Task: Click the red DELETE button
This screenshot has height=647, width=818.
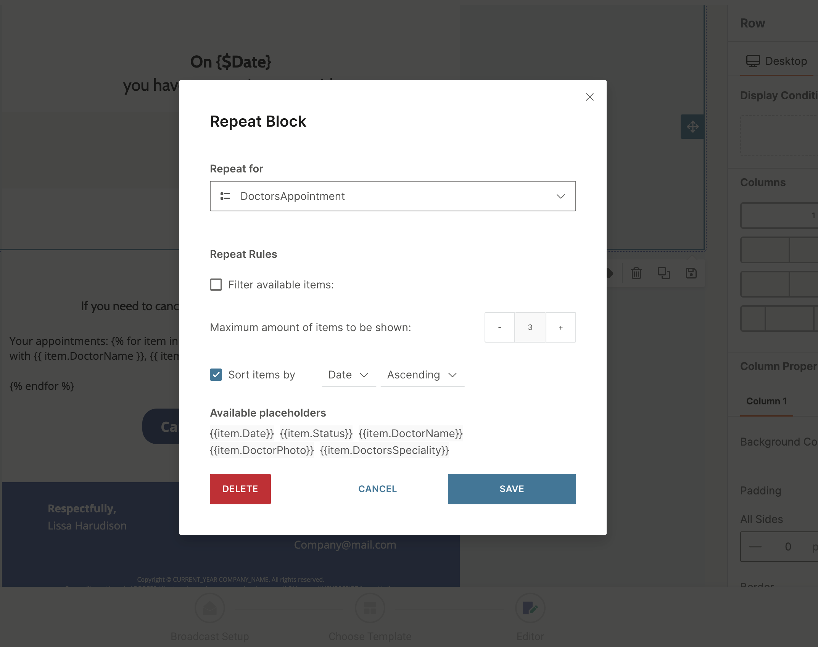Action: [240, 489]
